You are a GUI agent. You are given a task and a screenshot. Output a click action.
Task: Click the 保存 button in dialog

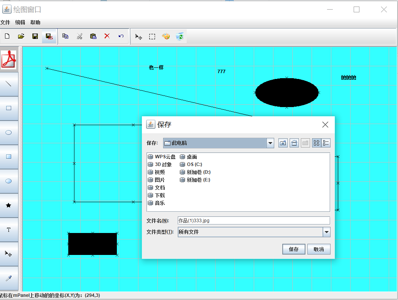pyautogui.click(x=293, y=249)
